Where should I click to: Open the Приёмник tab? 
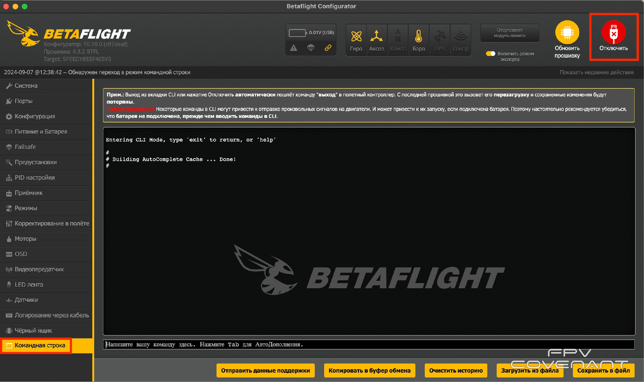click(47, 193)
